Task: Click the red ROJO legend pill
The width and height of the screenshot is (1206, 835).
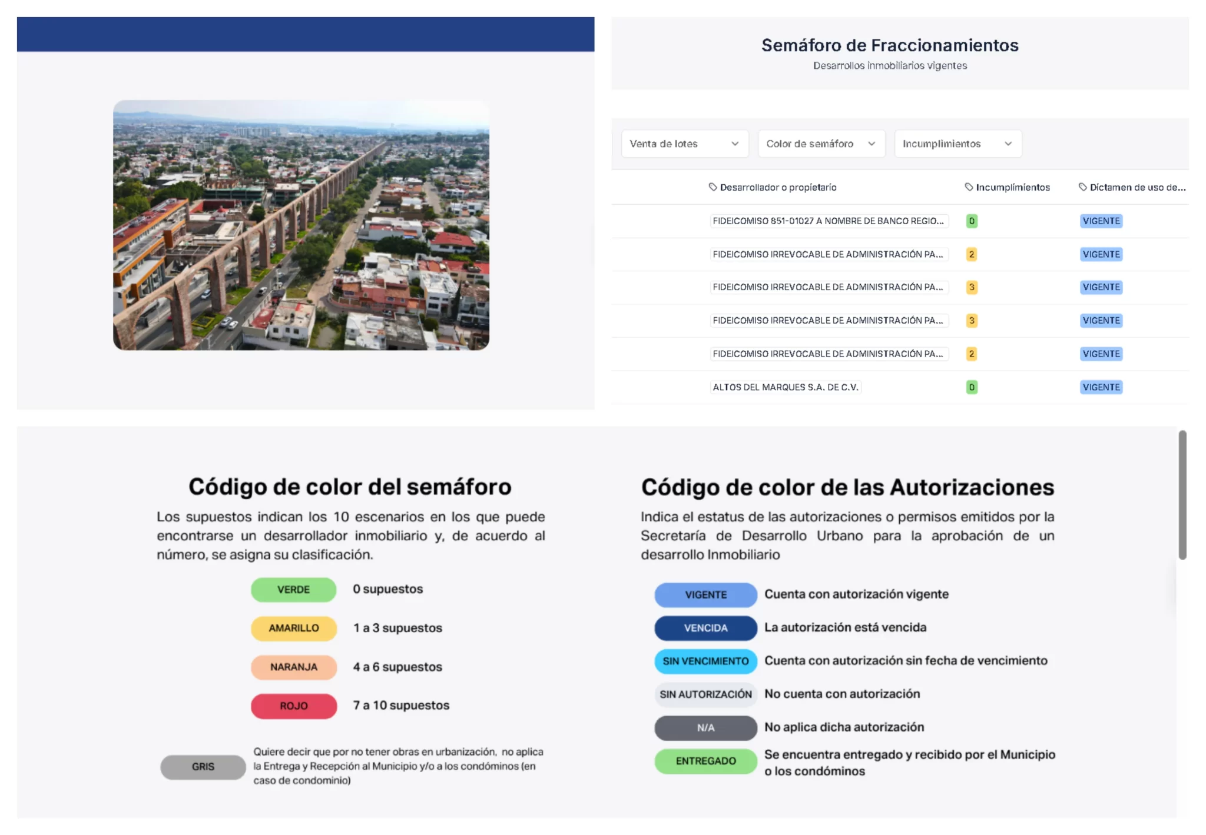Action: [x=293, y=706]
